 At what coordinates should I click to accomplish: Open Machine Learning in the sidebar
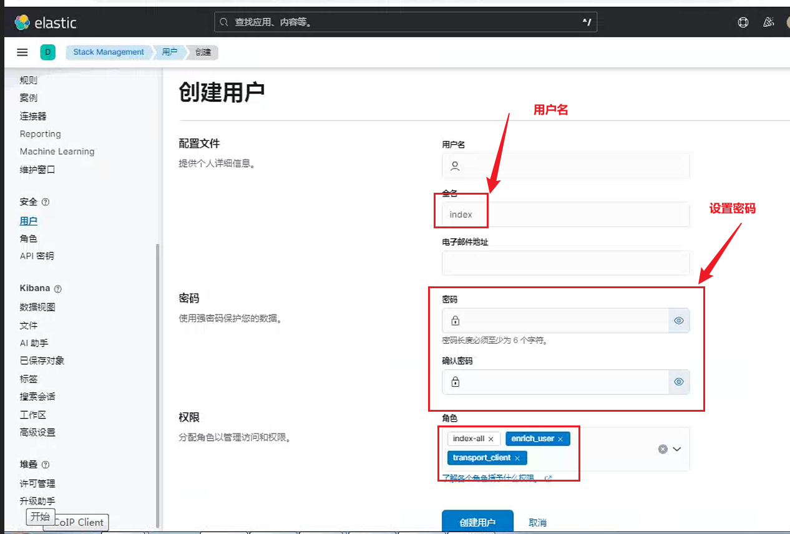pos(57,152)
